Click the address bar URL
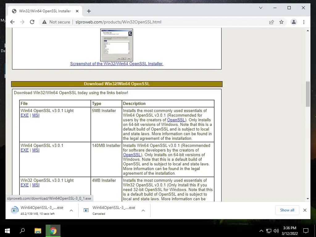316x237 pixels. pos(118,22)
